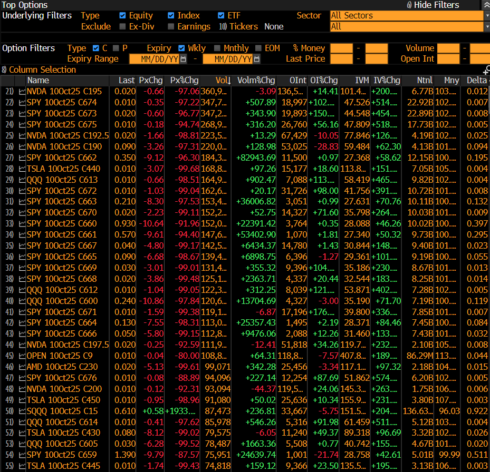The width and height of the screenshot is (490, 472).
Task: Enable the Ex-Div exclude checkbox
Action: (x=123, y=26)
